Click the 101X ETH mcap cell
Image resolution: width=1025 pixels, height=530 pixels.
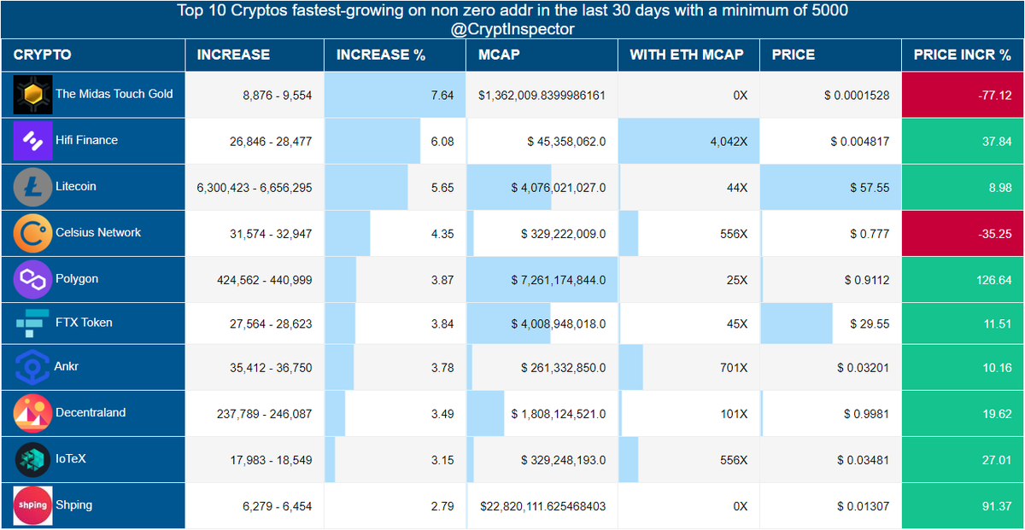pos(688,414)
